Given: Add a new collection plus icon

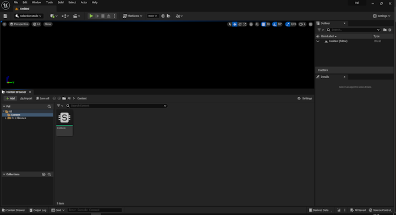Looking at the screenshot, I should 43,174.
